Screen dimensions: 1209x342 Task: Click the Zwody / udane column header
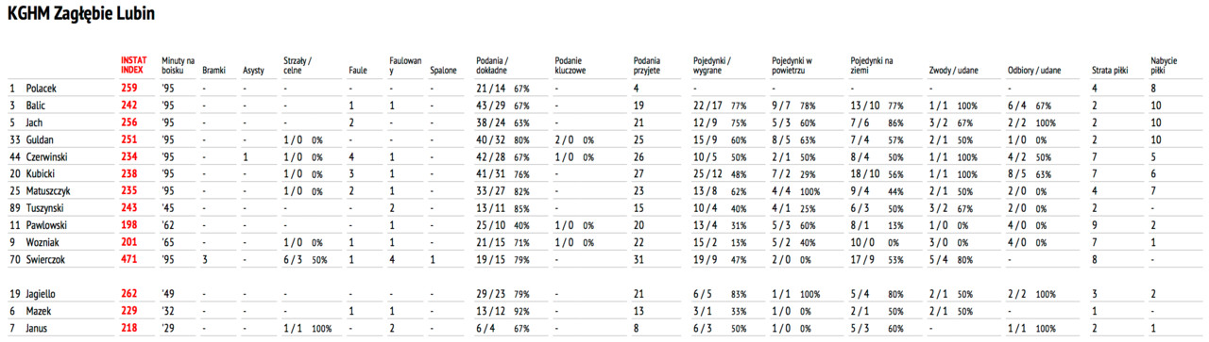[x=952, y=70]
